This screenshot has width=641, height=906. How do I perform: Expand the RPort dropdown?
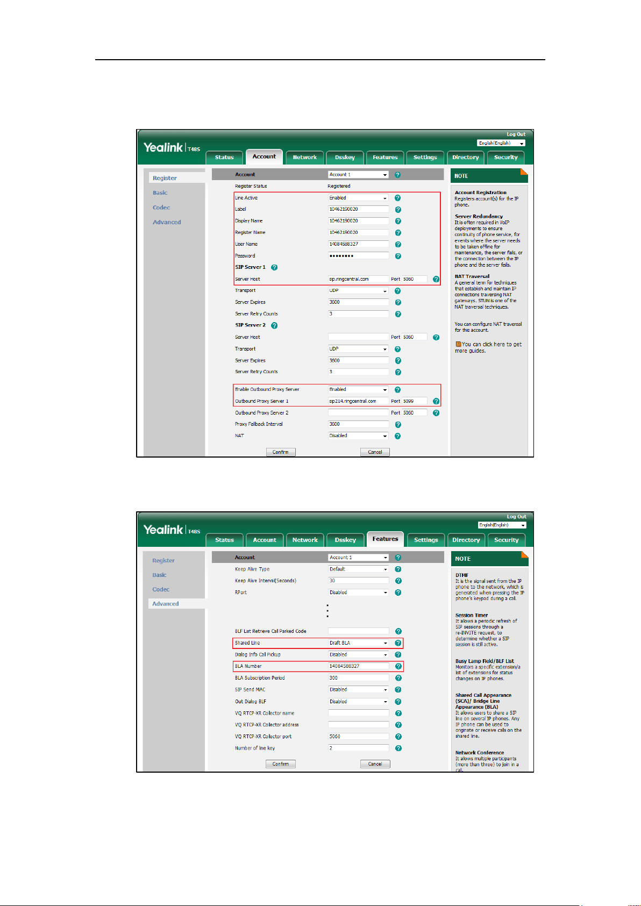359,593
